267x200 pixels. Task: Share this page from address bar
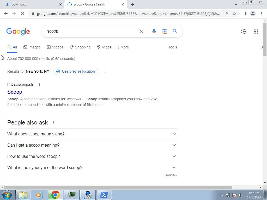[x=226, y=14]
